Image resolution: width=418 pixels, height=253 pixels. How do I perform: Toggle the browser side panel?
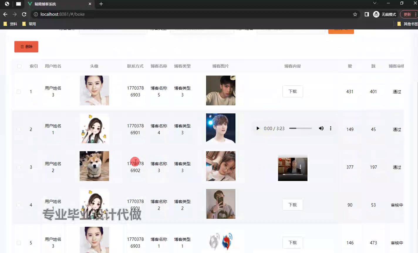point(367,14)
